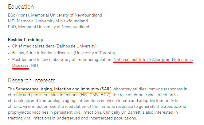The image size is (204, 125).
Task: Click the NIH abbreviation
Action: [x=34, y=66]
